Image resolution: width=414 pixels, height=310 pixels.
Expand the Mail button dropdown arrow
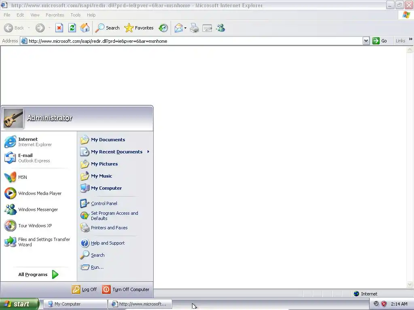pos(185,28)
